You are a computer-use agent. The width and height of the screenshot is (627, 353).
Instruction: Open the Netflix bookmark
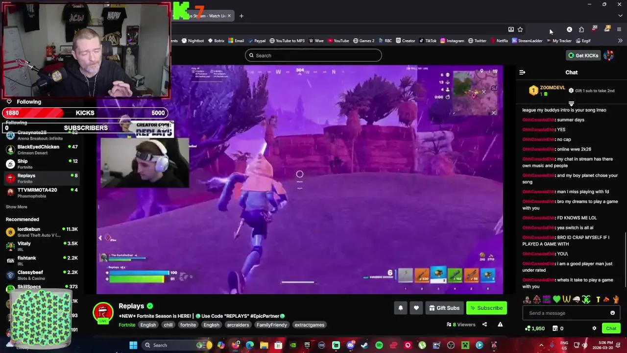499,41
